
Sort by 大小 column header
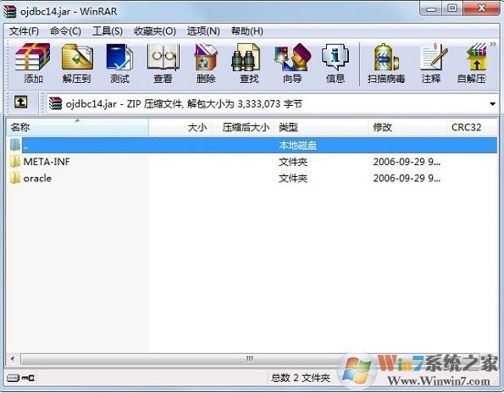(180, 128)
